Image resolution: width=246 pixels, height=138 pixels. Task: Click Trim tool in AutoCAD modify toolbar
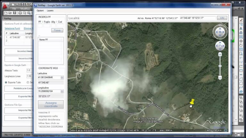[241, 58]
